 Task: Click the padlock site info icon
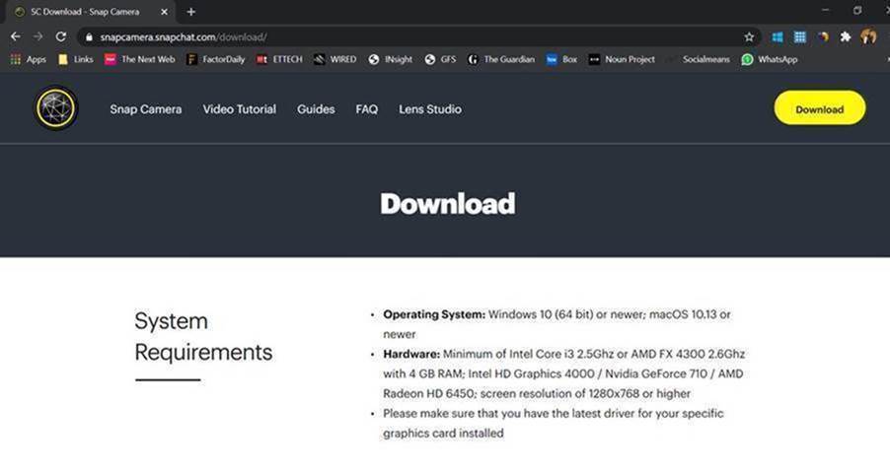click(89, 37)
